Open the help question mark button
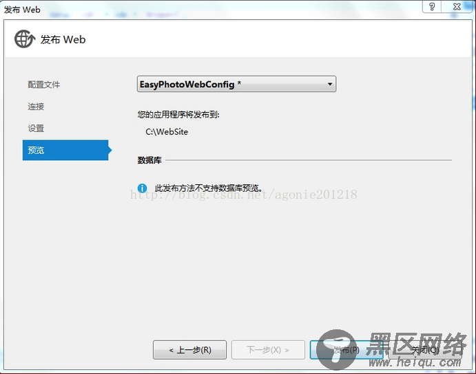 coord(432,7)
